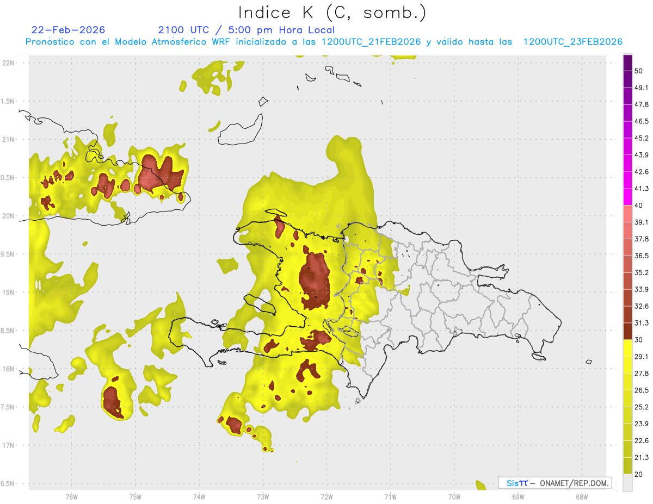Viewport: 653px width, 504px height.
Task: Click the legend value "49.1"
Action: coord(642,88)
